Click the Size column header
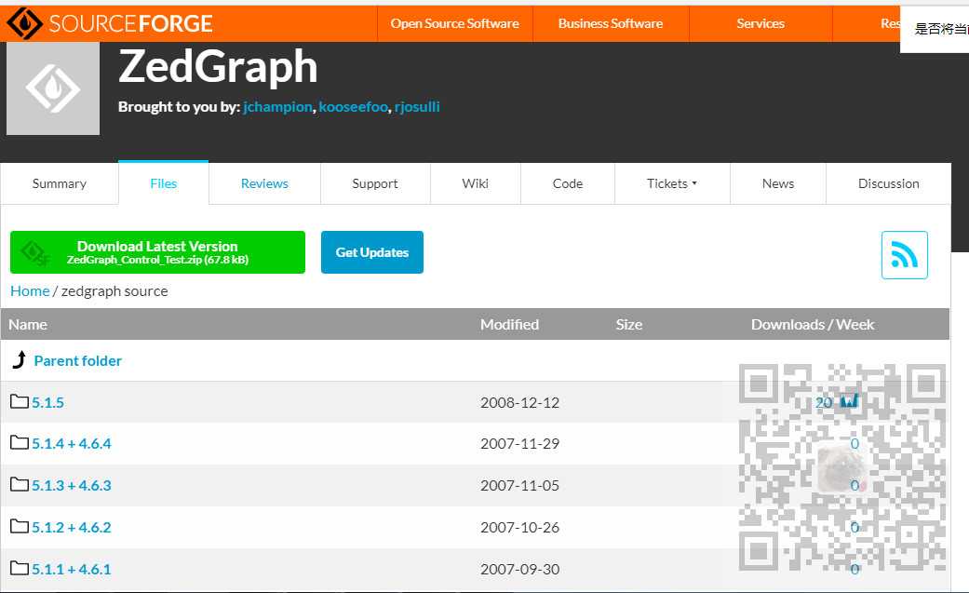Viewport: 969px width, 593px height. click(629, 324)
